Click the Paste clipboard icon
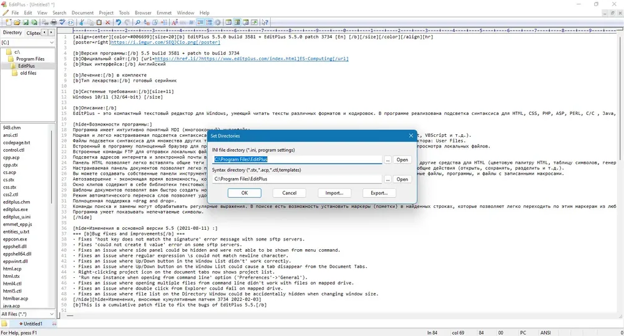This screenshot has width=624, height=336. click(99, 22)
